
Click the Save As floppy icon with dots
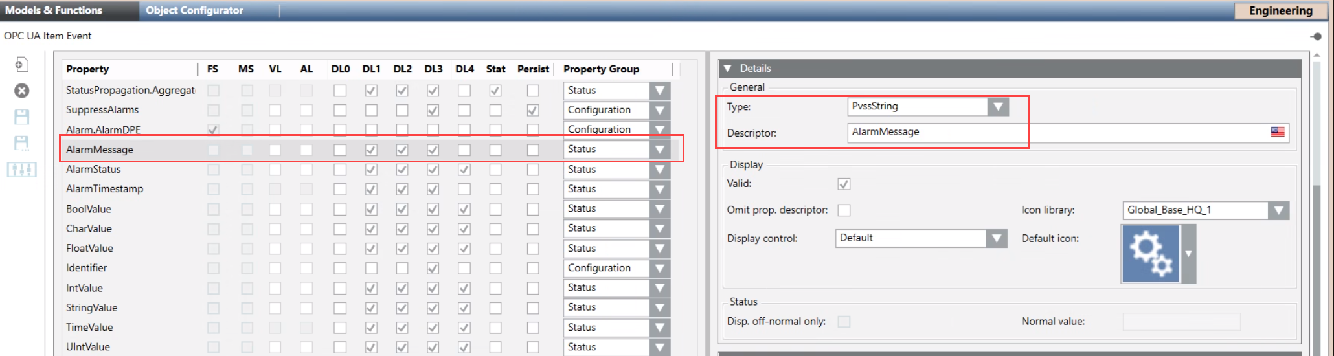[21, 143]
